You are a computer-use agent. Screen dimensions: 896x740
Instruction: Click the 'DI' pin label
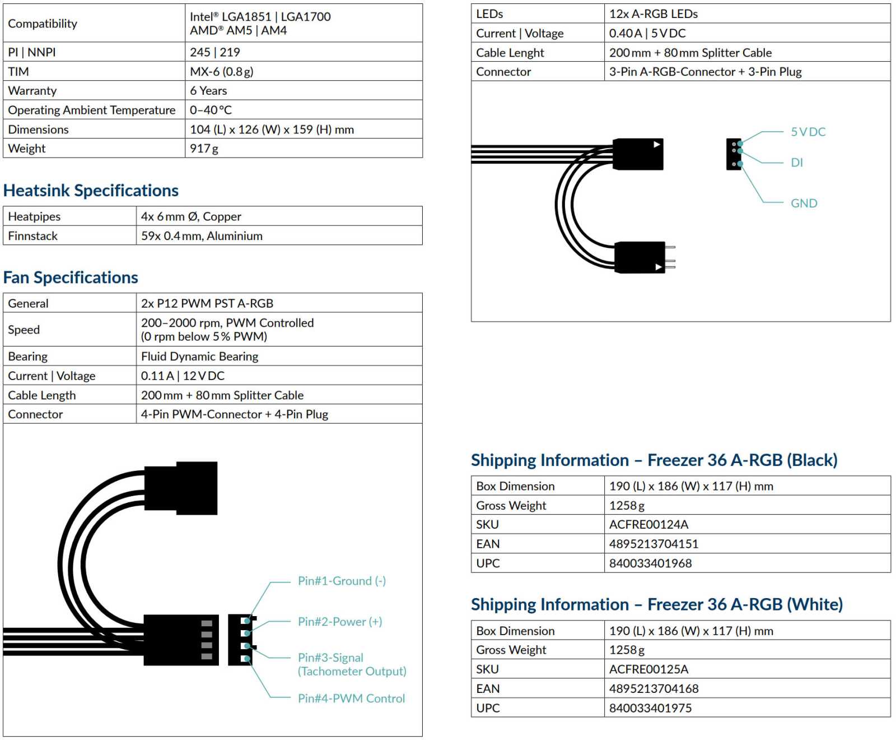[797, 163]
